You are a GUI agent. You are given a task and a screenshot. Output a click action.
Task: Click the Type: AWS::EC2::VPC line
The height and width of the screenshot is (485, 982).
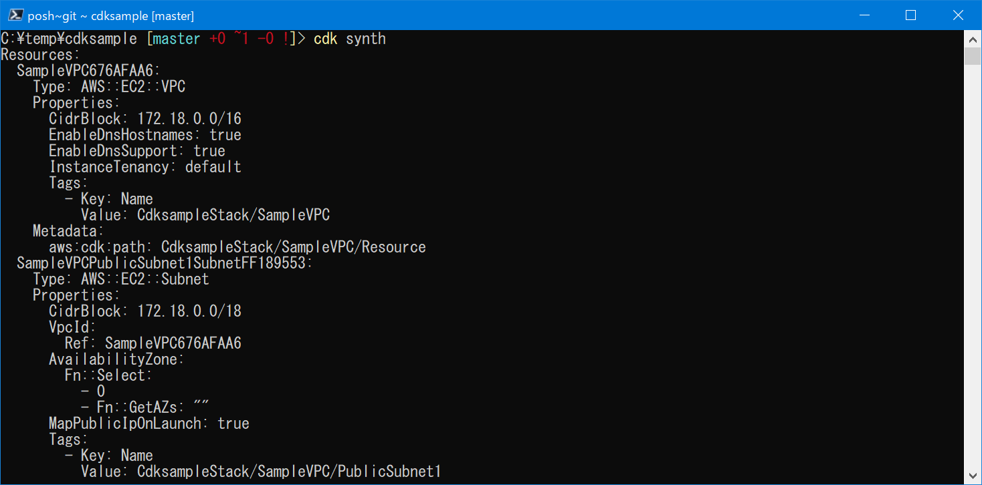[x=108, y=86]
